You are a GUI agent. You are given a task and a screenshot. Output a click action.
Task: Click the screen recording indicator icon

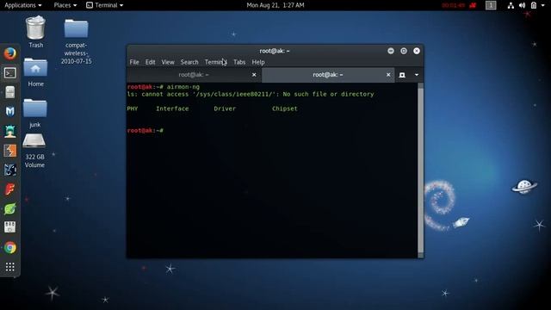click(x=473, y=5)
